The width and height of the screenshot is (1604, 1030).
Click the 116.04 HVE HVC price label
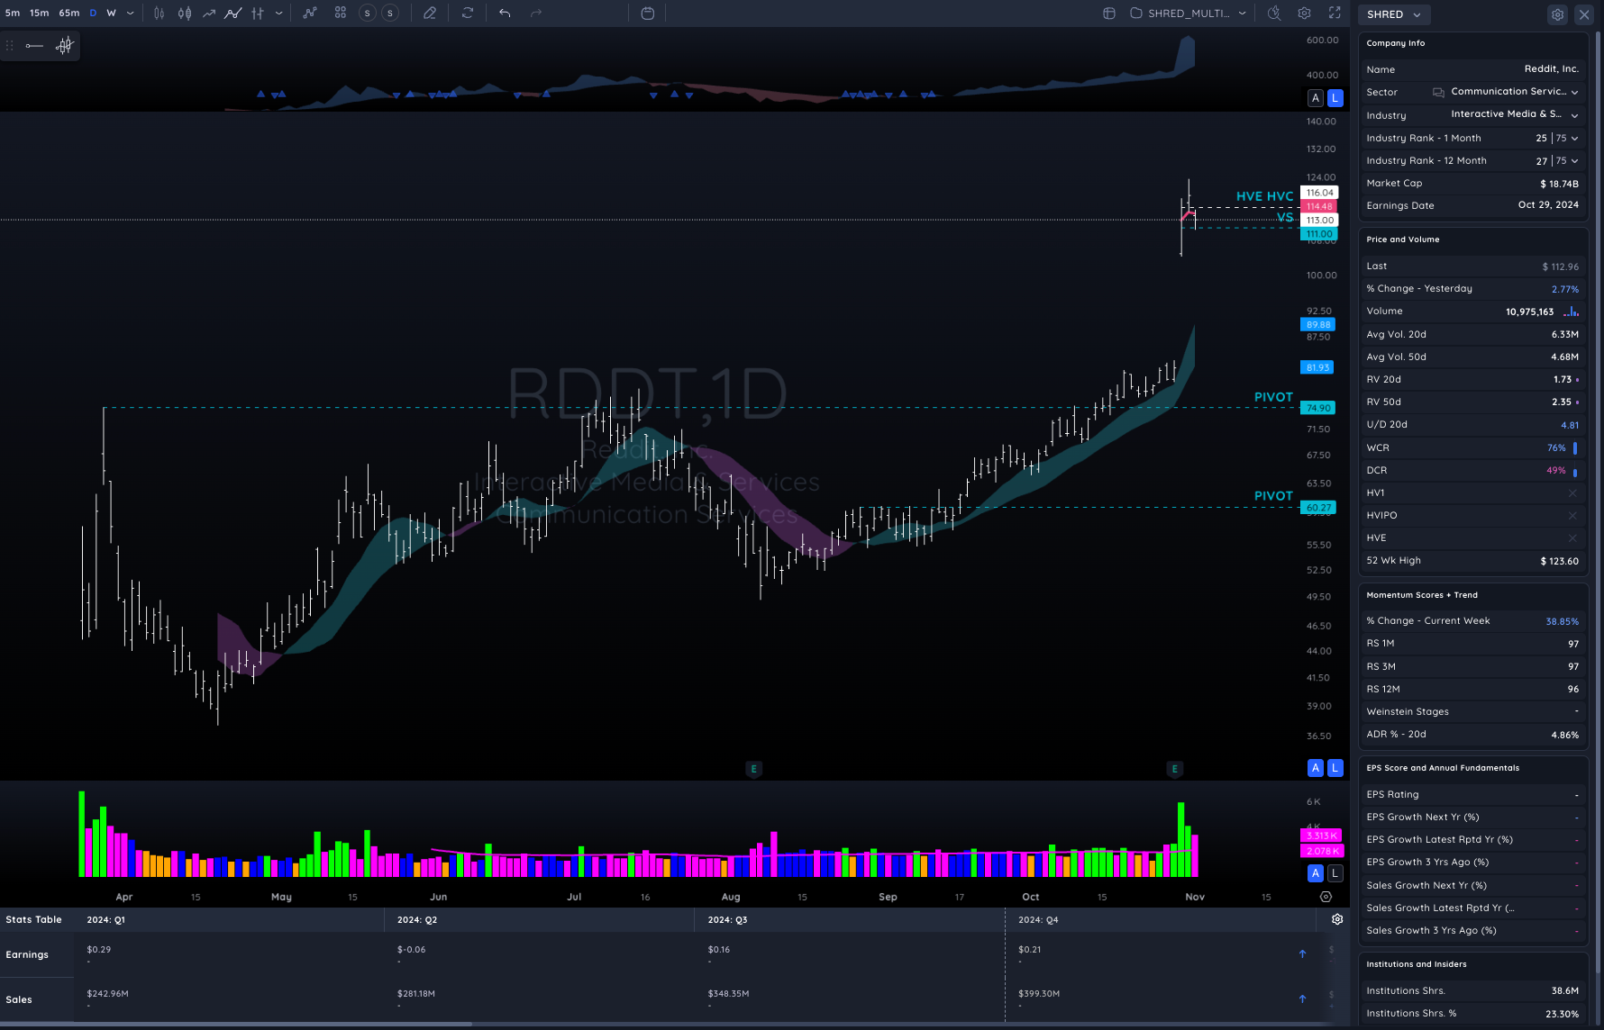tap(1319, 193)
